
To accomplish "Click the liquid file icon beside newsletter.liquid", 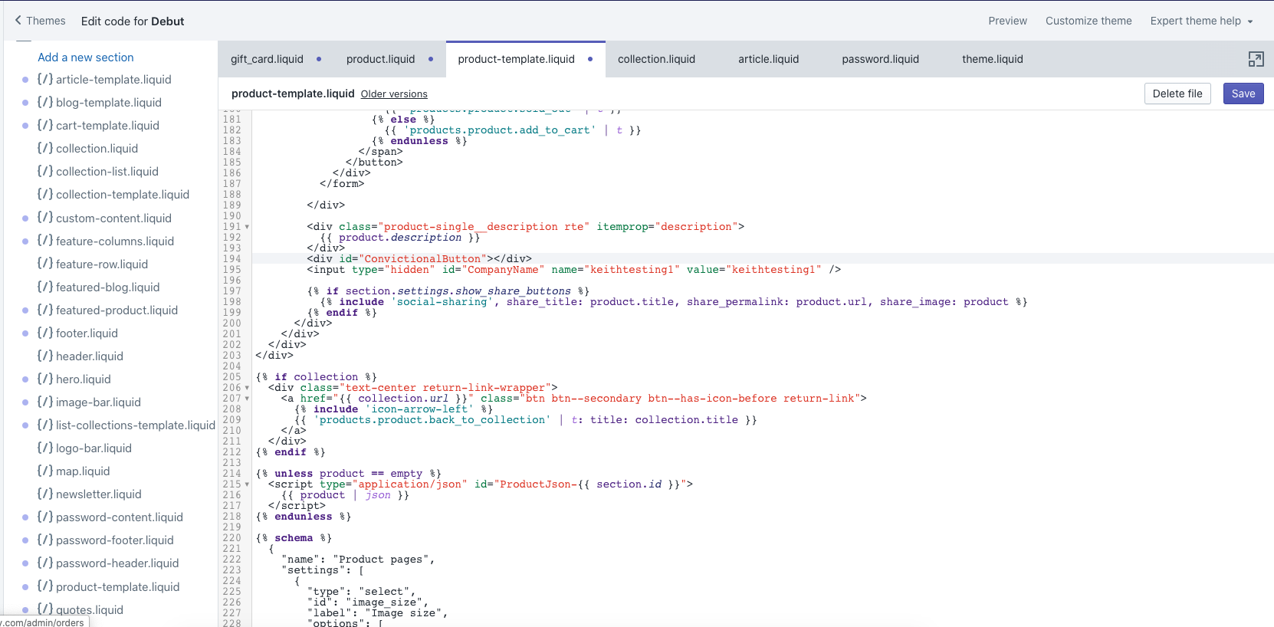I will (45, 494).
